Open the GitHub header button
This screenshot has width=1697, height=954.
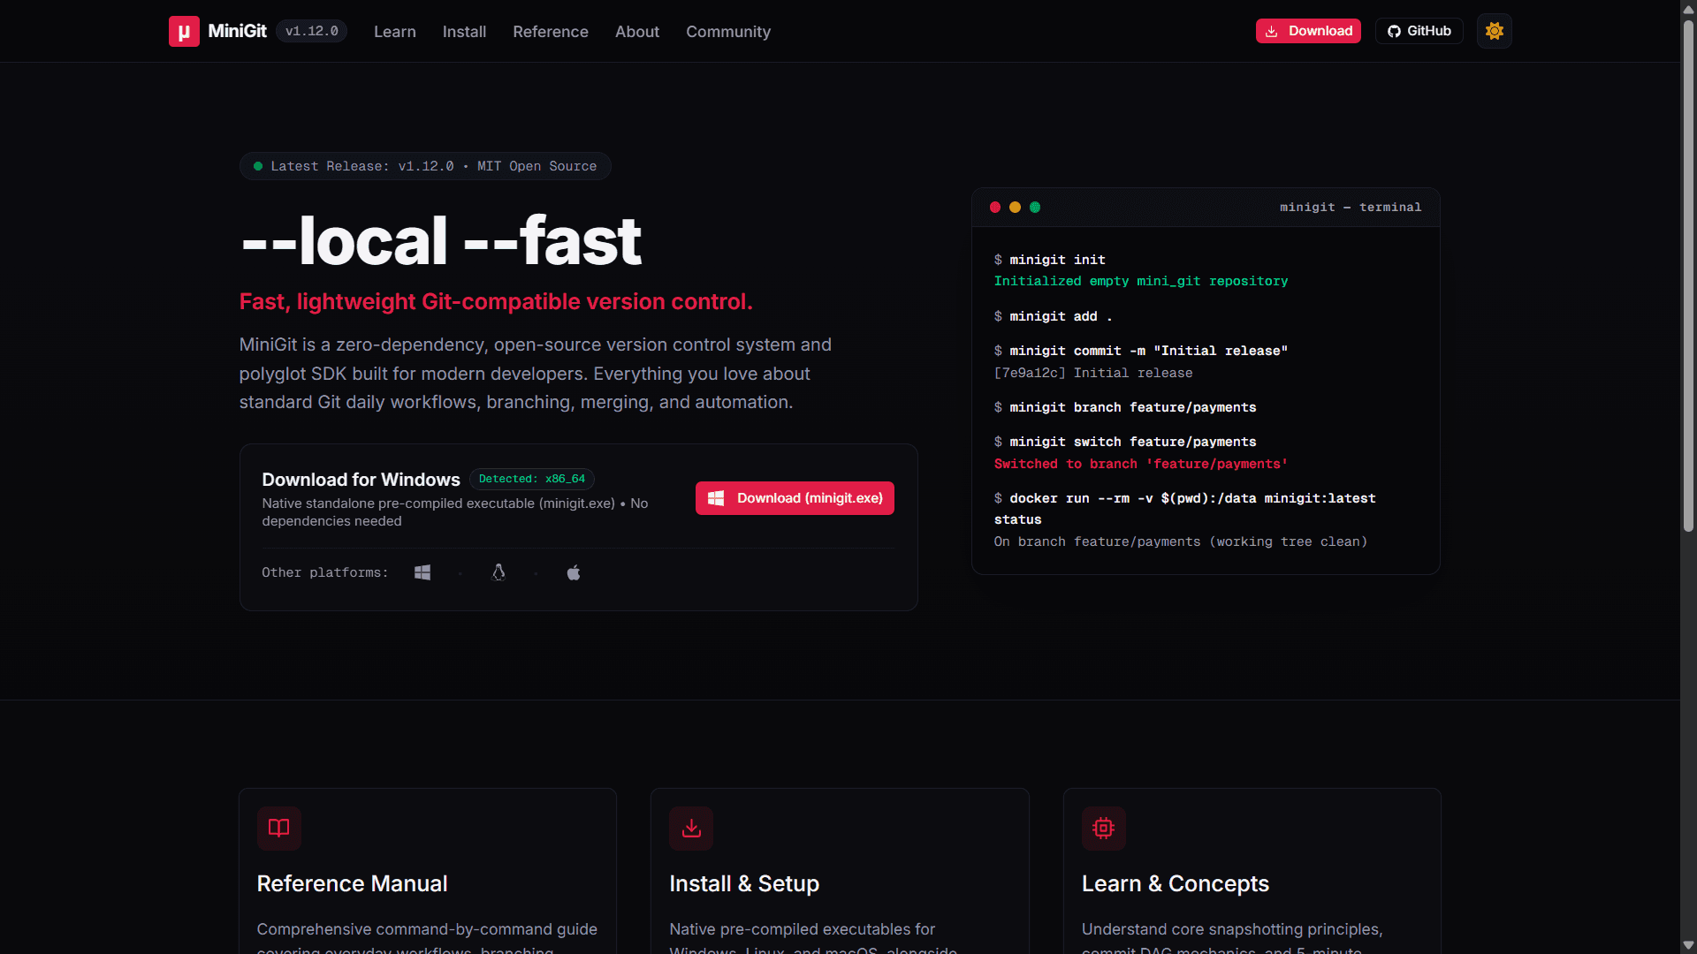point(1419,31)
